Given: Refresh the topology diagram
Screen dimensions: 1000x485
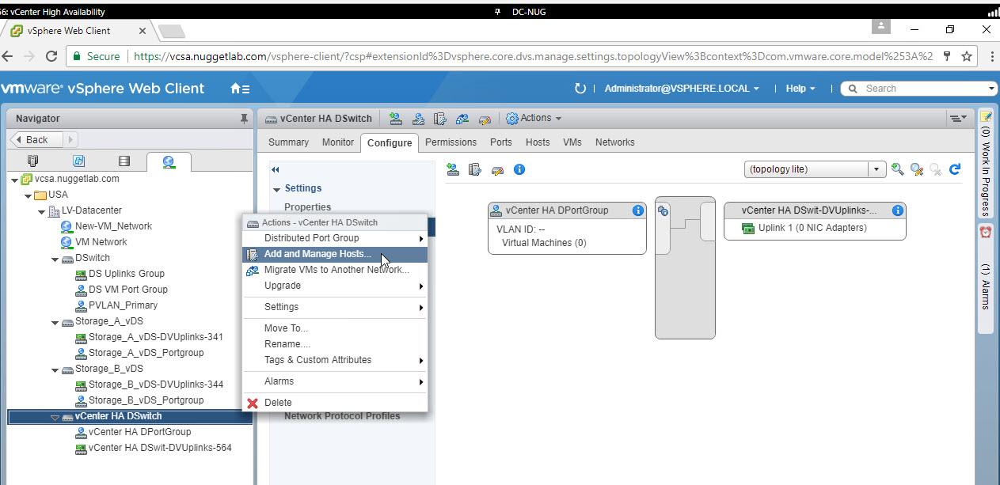Looking at the screenshot, I should (x=955, y=169).
